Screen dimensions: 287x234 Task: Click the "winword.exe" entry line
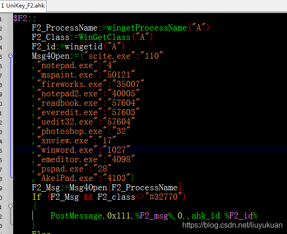pyautogui.click(x=81, y=150)
